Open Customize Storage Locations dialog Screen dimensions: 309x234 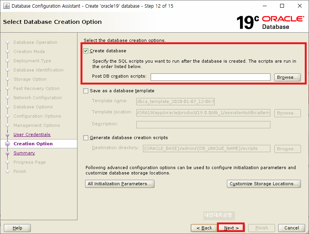click(x=264, y=184)
